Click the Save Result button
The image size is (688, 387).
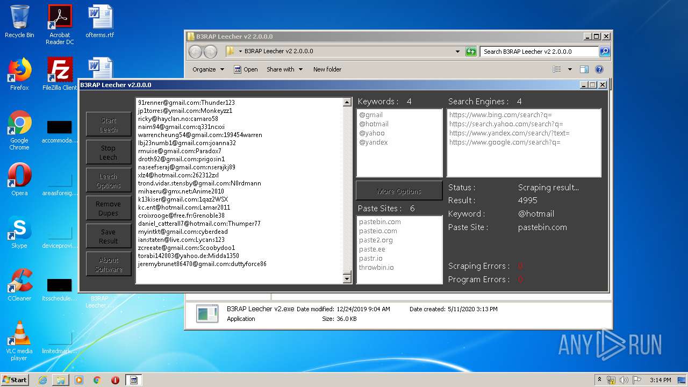tap(109, 236)
